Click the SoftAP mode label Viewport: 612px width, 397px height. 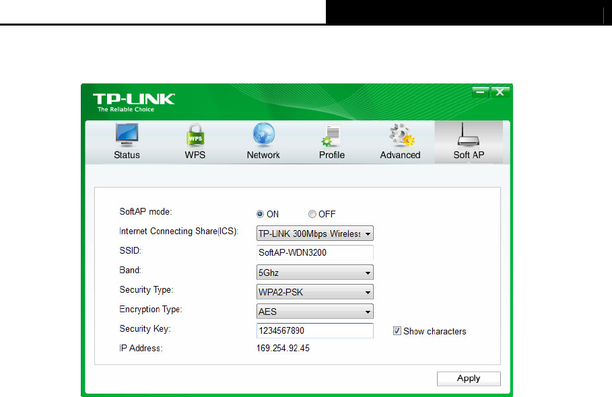pyautogui.click(x=145, y=212)
